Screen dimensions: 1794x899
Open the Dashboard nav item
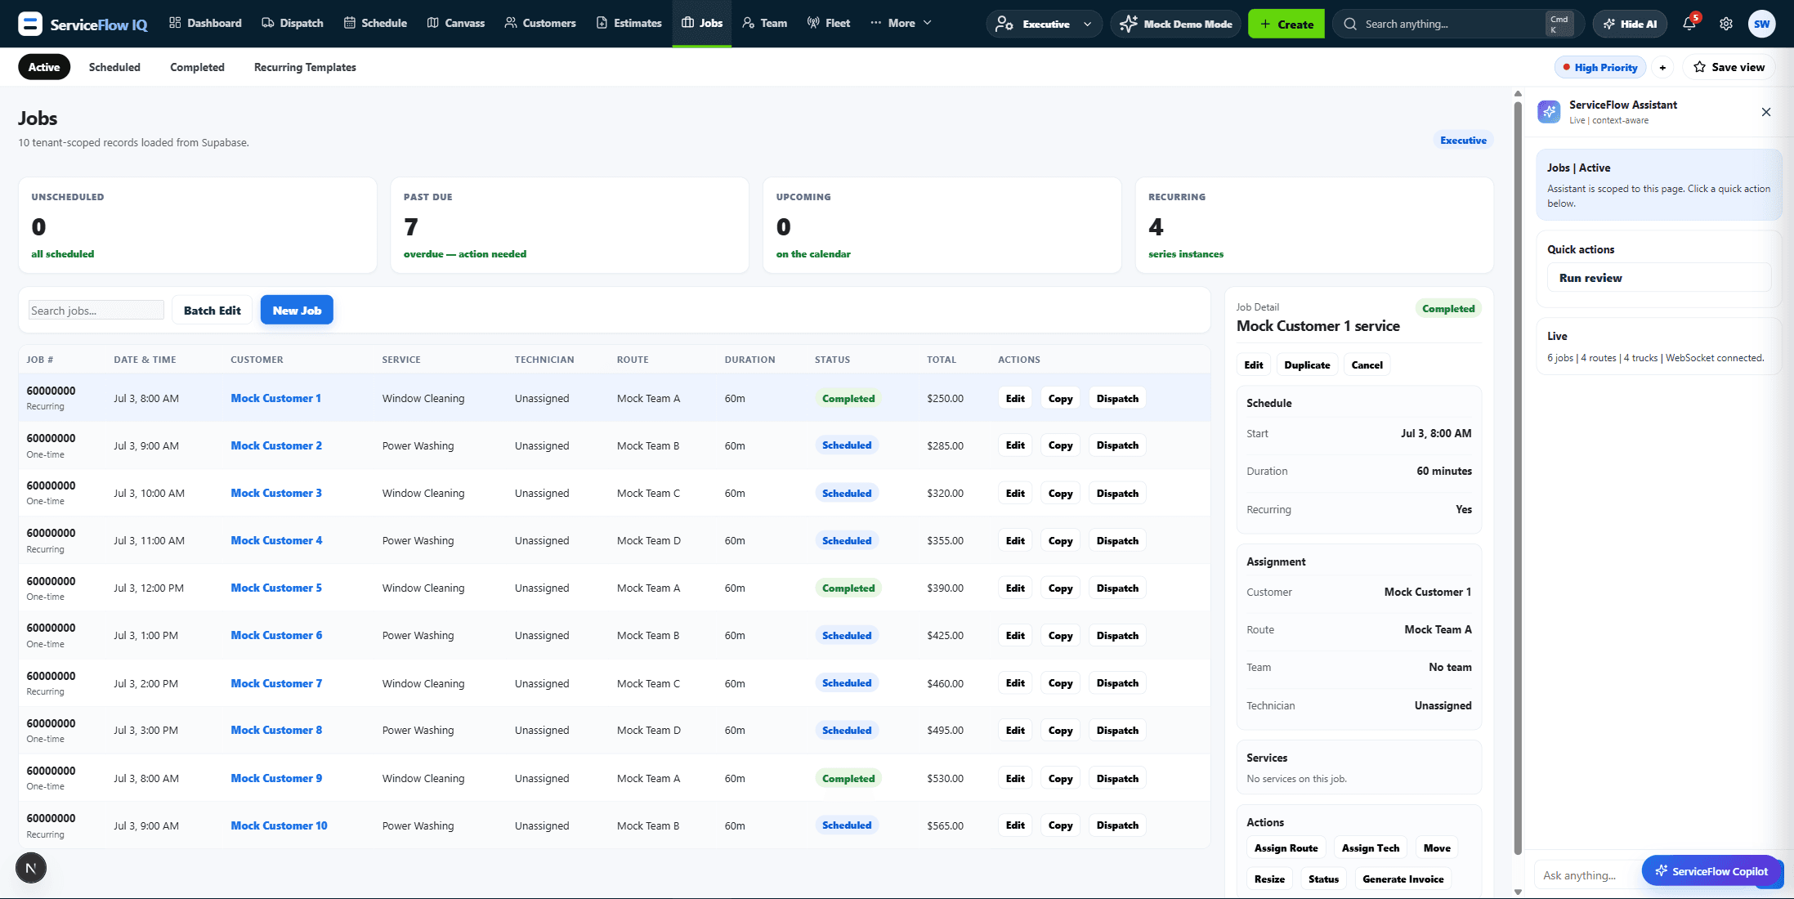tap(205, 23)
